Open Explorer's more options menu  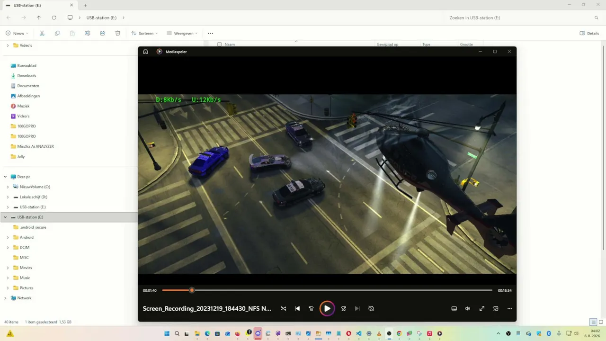click(211, 33)
